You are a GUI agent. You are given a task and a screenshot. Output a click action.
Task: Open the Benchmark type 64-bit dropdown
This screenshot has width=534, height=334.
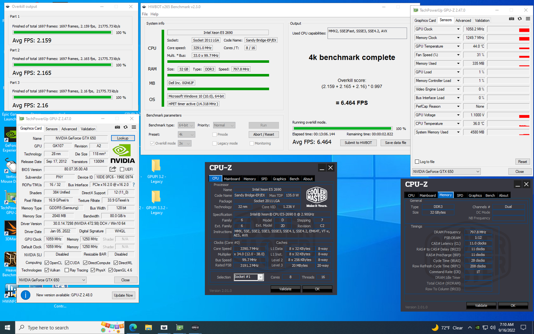point(186,125)
